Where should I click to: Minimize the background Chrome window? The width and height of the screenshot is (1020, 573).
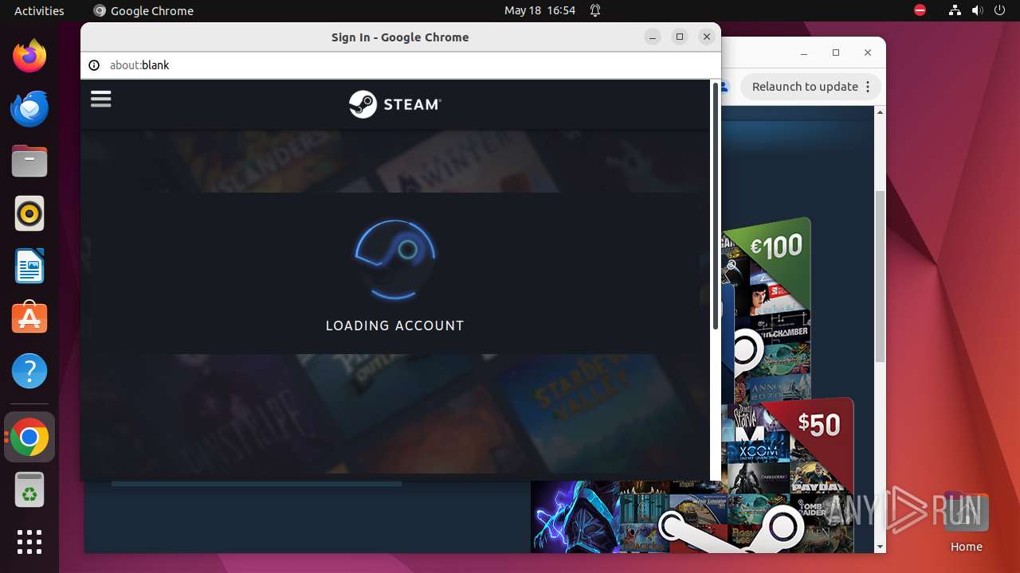point(803,53)
